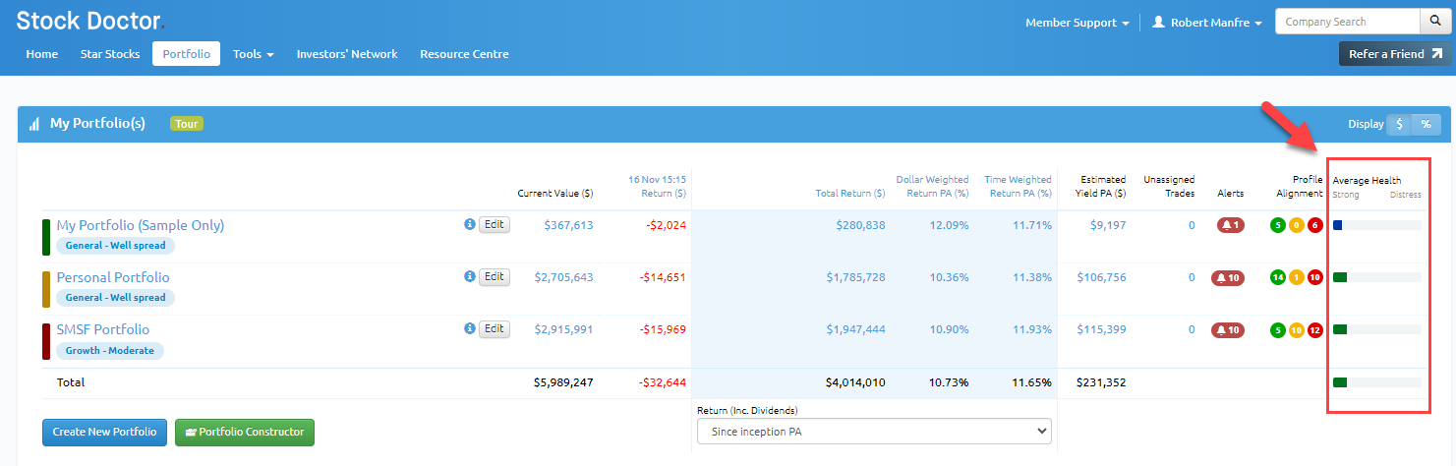Click estimated yield $106,756
1456x466 pixels.
click(x=1101, y=277)
